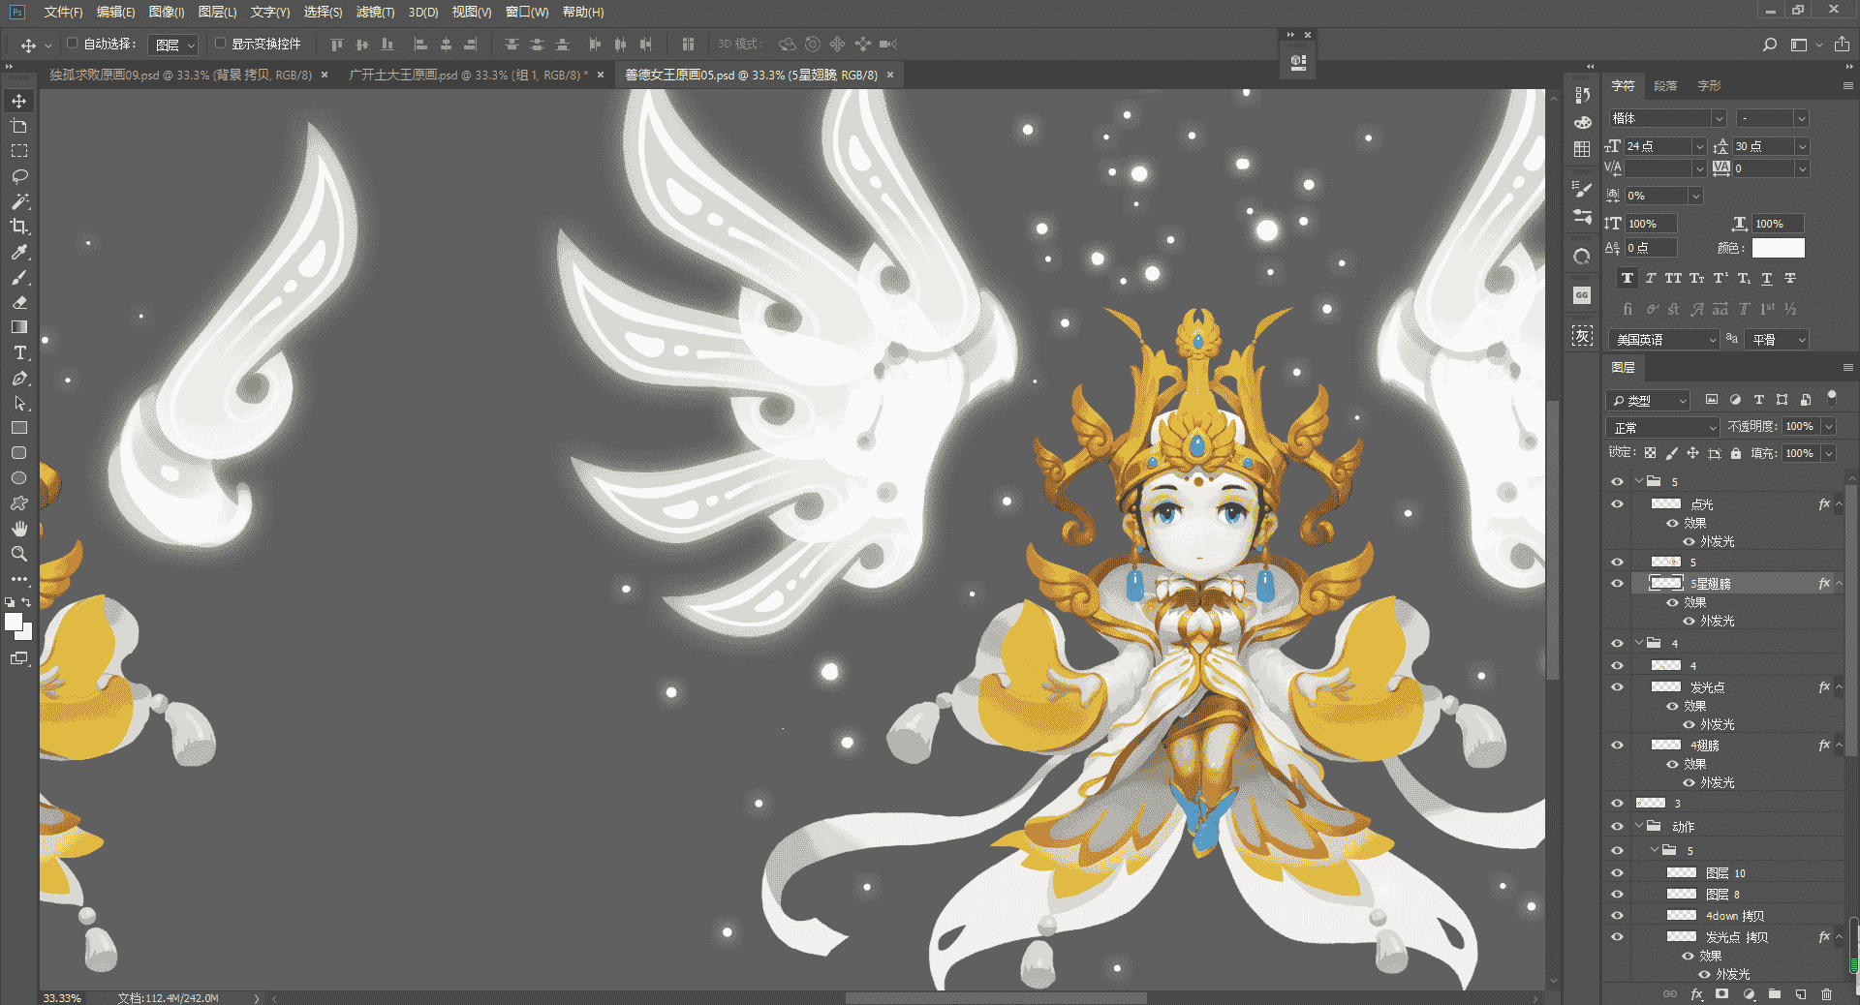Screen dimensions: 1860x1005
Task: Collapse the 动作 layer group
Action: [1639, 826]
